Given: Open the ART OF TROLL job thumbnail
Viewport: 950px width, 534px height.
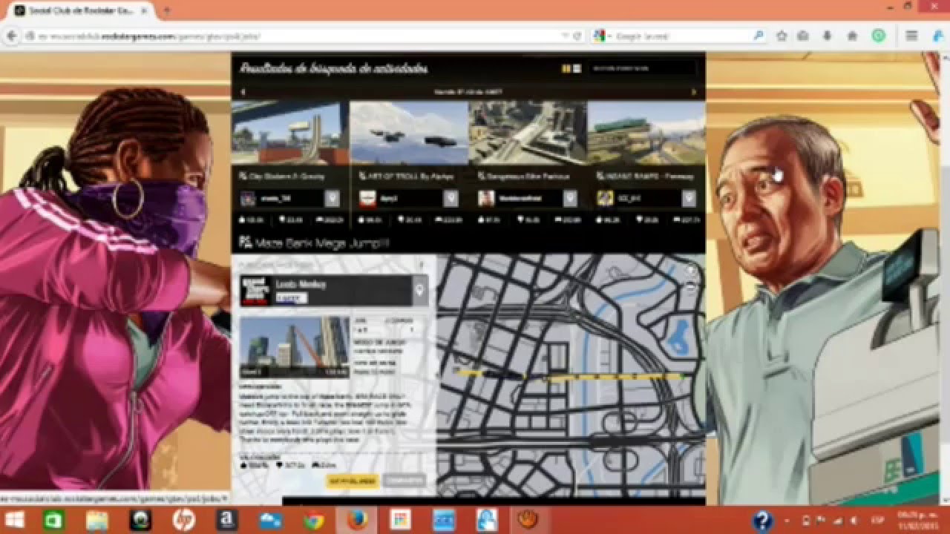Looking at the screenshot, I should click(x=409, y=133).
